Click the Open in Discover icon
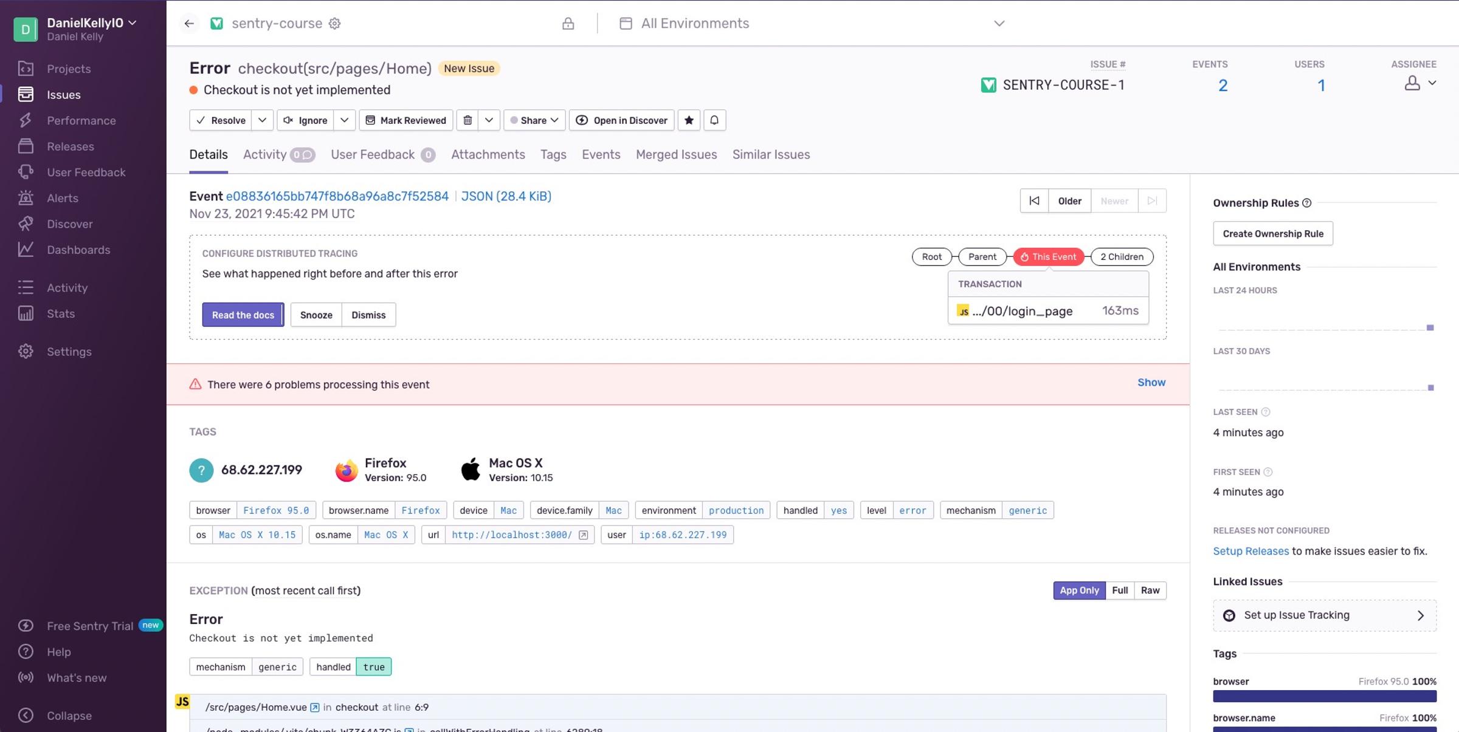The image size is (1459, 732). click(581, 120)
